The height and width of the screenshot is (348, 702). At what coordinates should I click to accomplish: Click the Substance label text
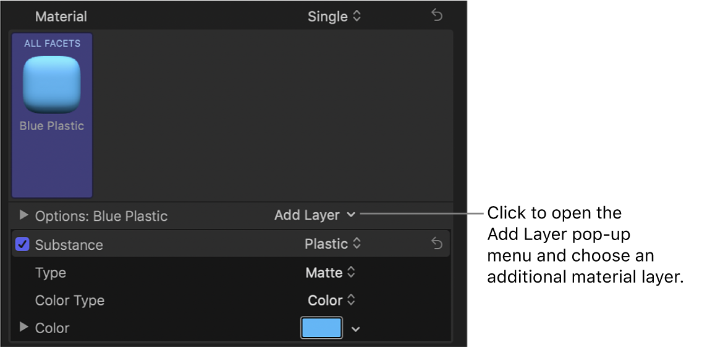click(x=69, y=245)
